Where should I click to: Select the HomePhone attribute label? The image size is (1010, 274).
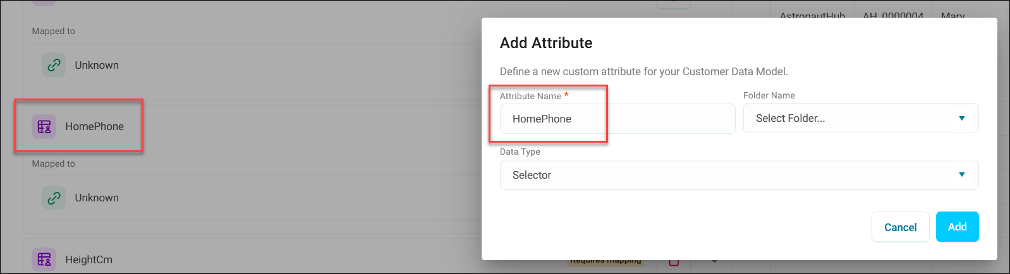(x=95, y=126)
